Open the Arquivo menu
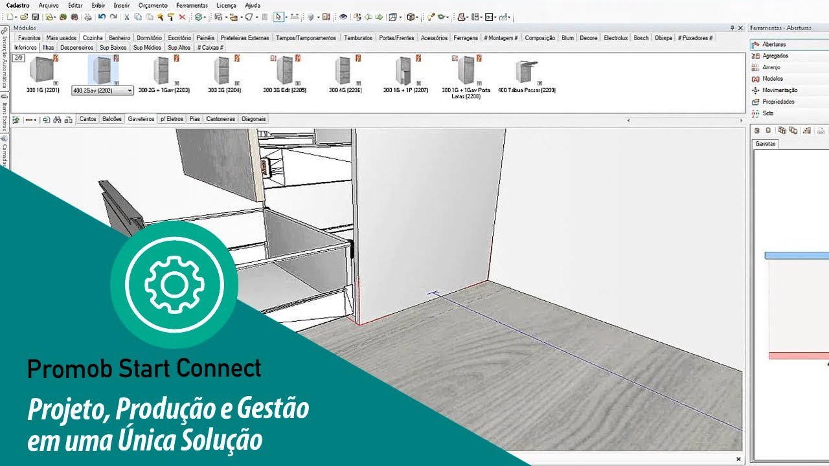 point(49,5)
